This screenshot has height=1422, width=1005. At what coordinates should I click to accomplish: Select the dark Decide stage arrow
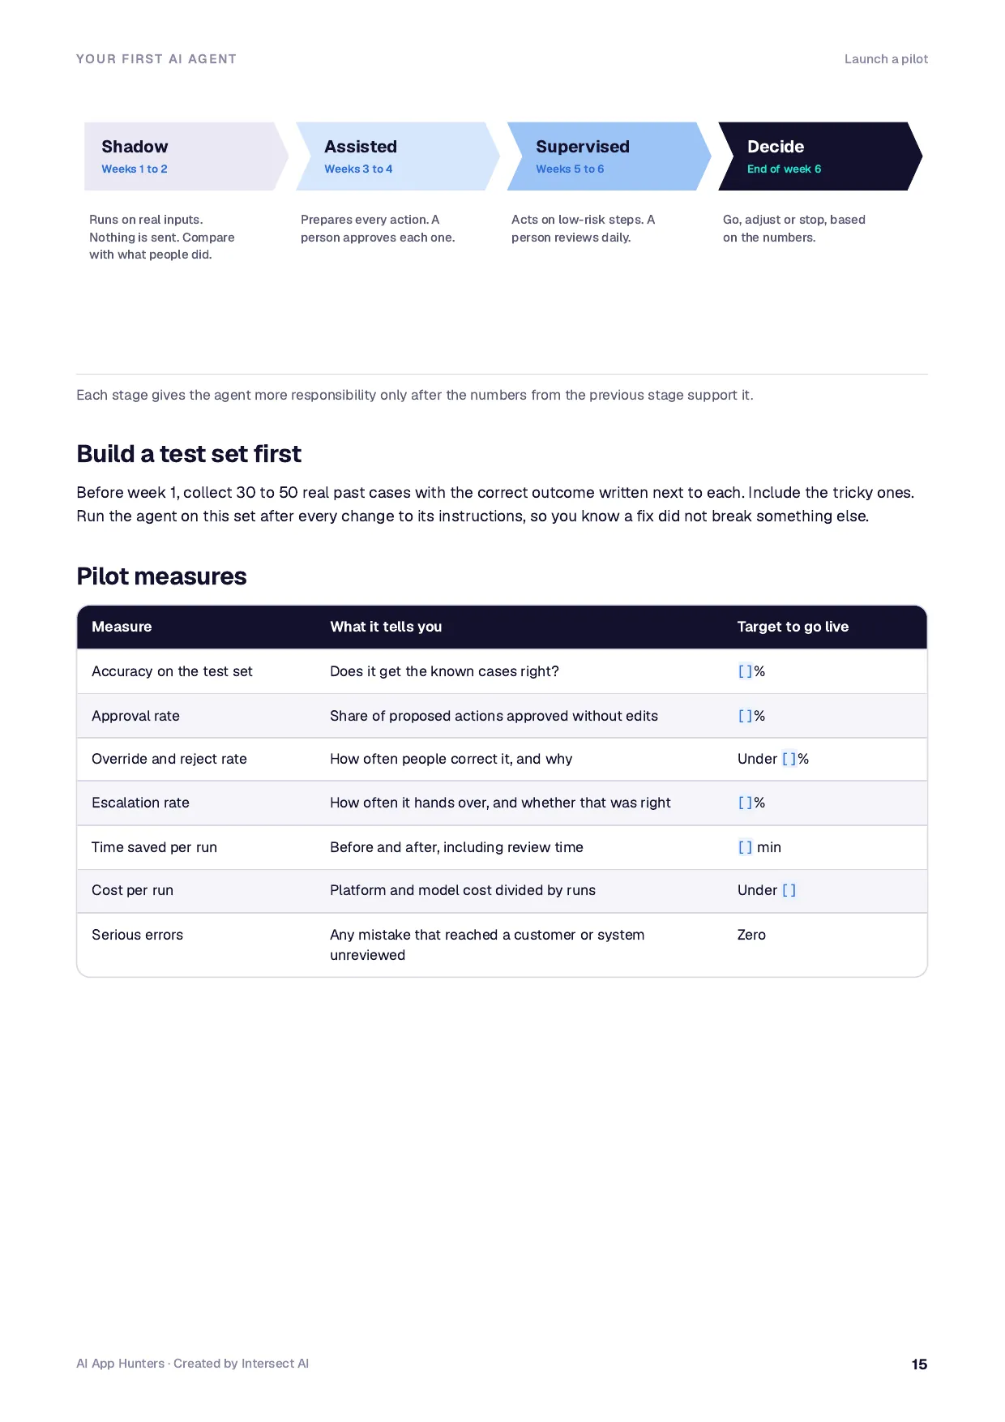pos(820,156)
